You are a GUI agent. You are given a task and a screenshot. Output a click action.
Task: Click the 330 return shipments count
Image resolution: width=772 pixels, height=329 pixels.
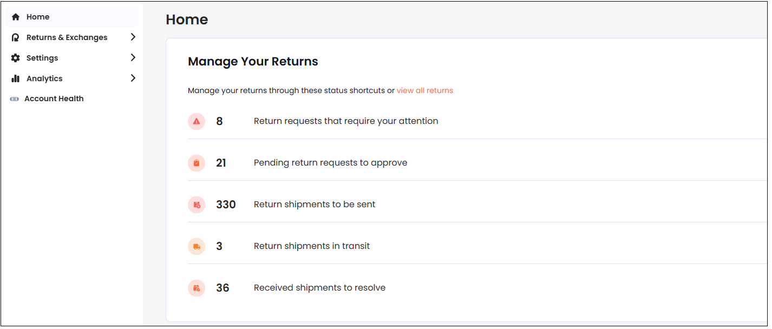tap(226, 205)
